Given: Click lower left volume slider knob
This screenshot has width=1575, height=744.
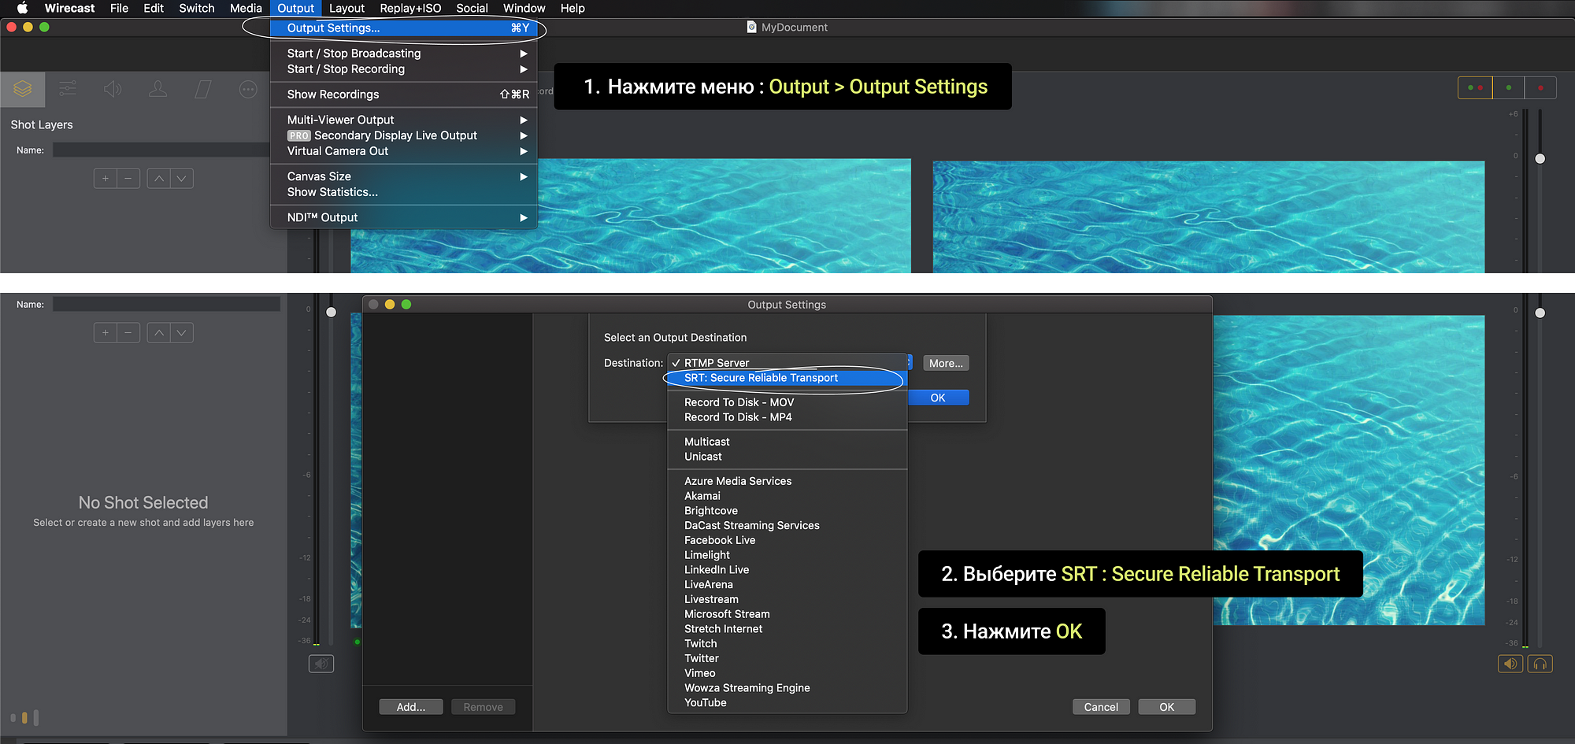Looking at the screenshot, I should pyautogui.click(x=332, y=313).
